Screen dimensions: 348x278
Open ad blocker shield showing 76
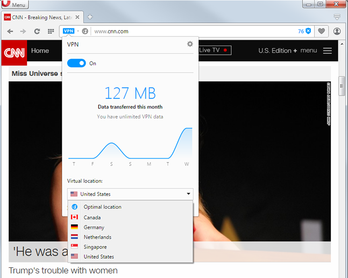pos(304,31)
